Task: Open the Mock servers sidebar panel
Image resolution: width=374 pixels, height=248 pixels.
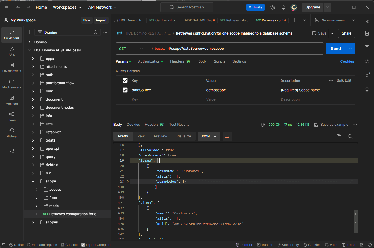Action: [12, 84]
